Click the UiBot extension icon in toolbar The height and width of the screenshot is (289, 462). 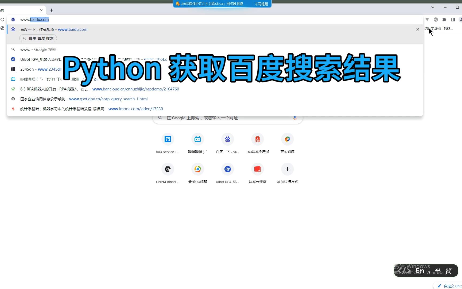pyautogui.click(x=436, y=20)
